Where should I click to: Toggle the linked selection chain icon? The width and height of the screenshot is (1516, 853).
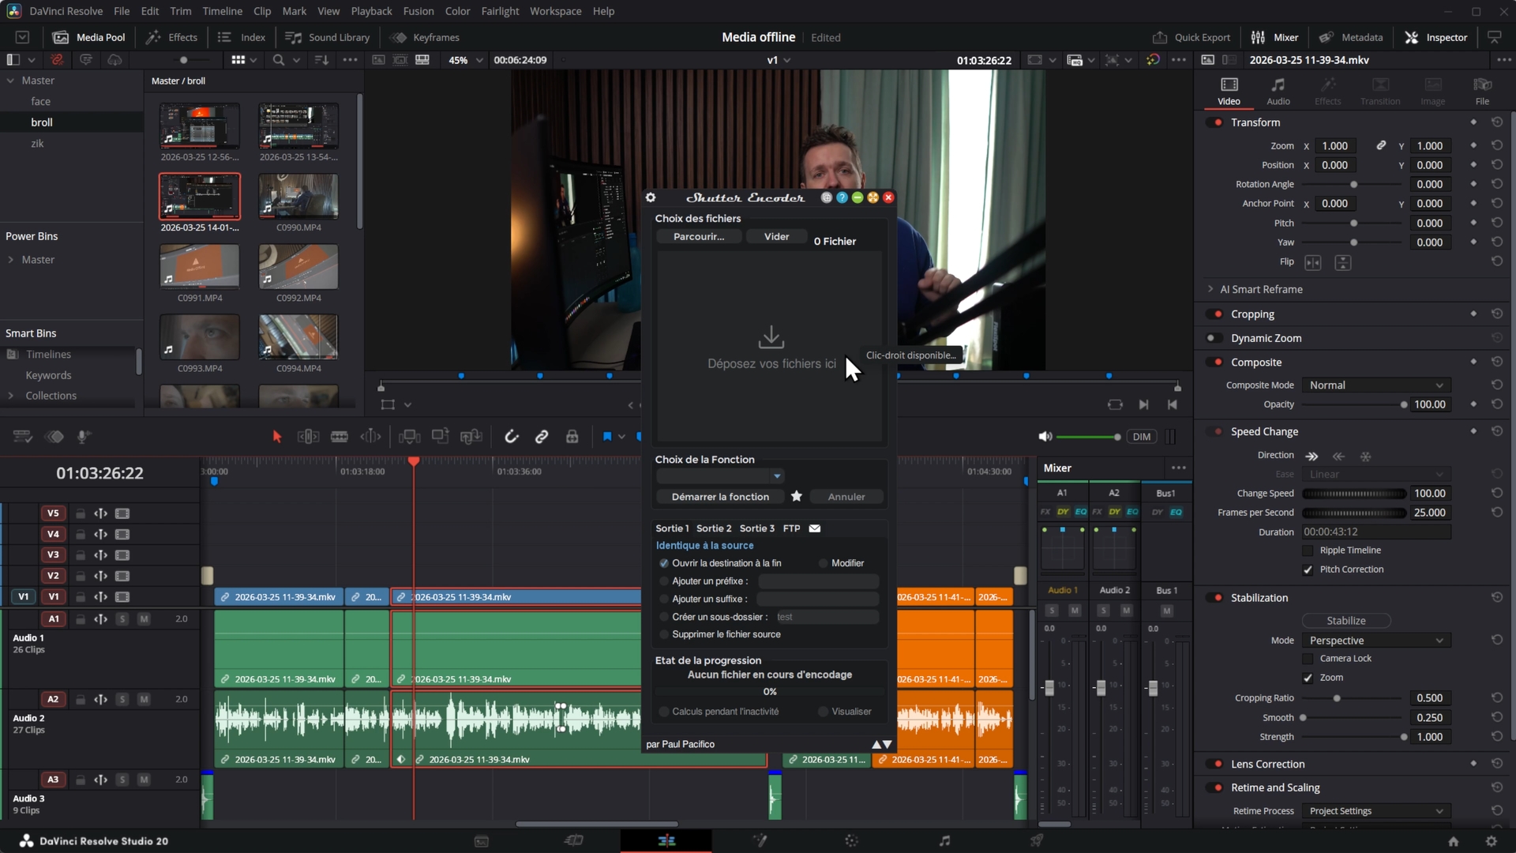coord(542,437)
